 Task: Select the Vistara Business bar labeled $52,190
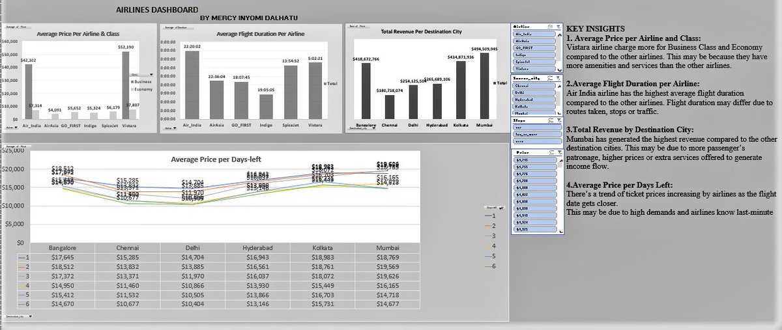pos(126,85)
